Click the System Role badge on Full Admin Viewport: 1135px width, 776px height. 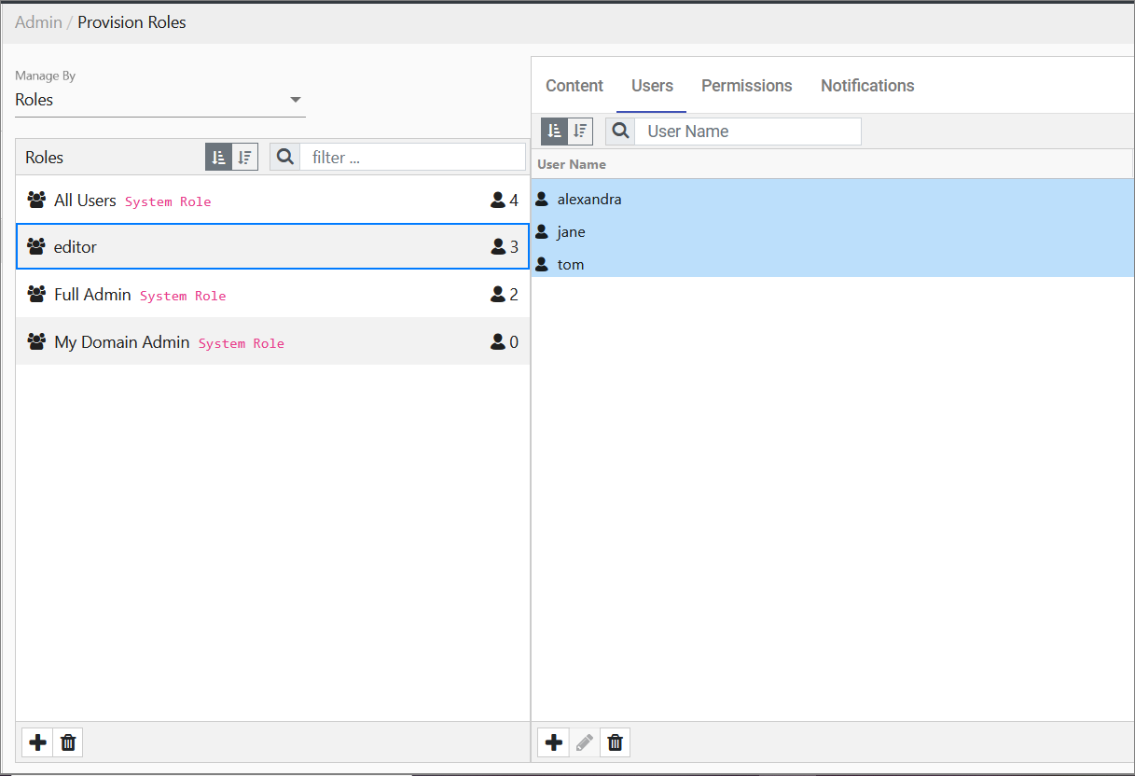(183, 296)
